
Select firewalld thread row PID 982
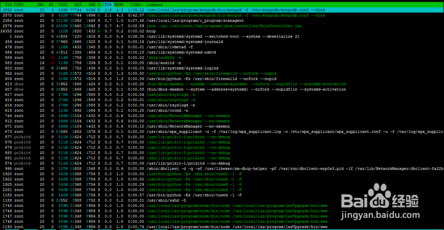tap(222, 74)
